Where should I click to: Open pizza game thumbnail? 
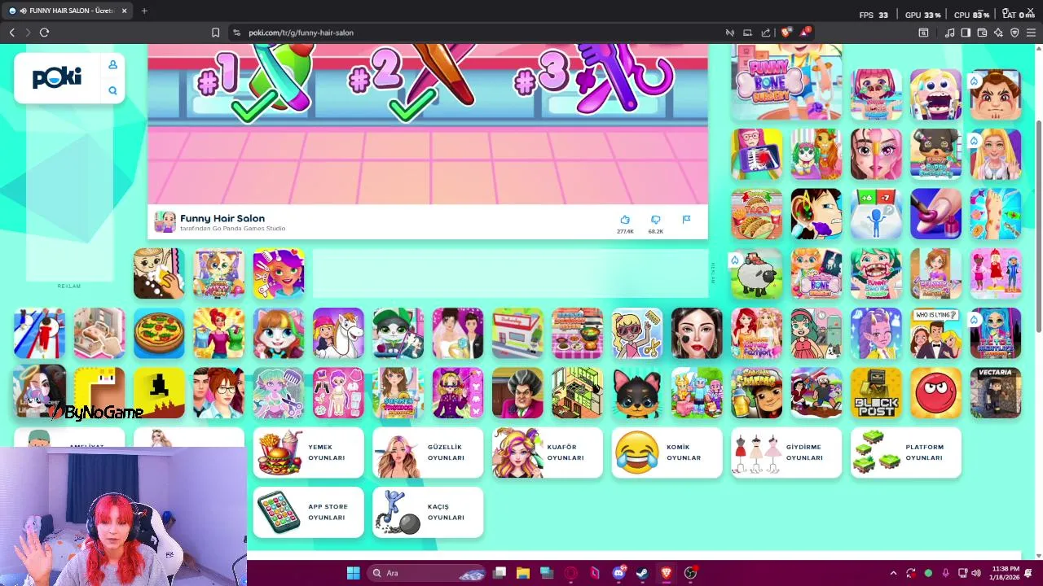coord(159,333)
